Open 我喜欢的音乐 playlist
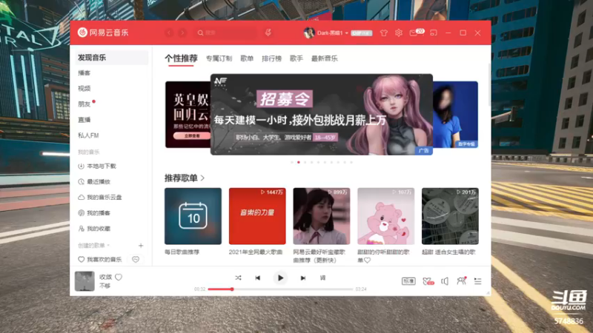The image size is (593, 333). point(100,260)
